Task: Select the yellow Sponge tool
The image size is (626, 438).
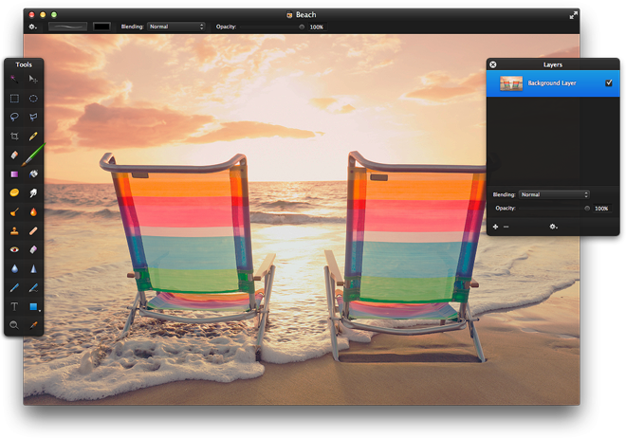Action: pyautogui.click(x=14, y=192)
